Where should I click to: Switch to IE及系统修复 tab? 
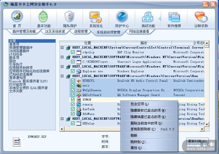(55, 32)
